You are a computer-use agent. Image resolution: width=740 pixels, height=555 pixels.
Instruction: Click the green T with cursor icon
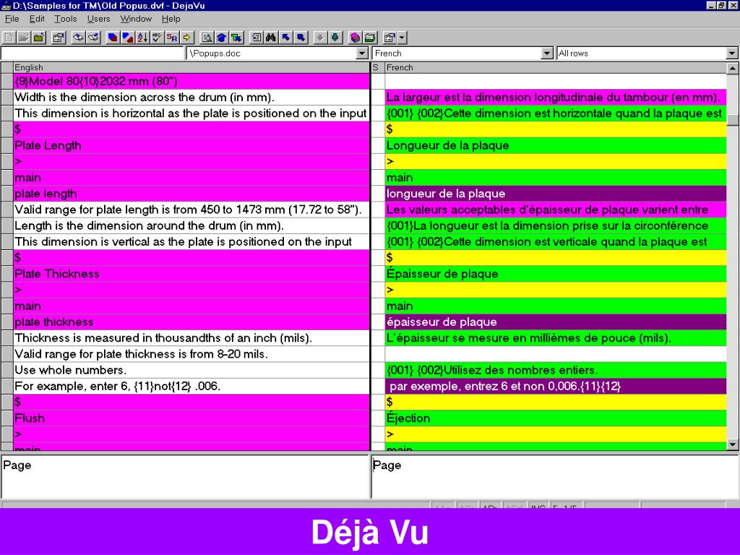pos(236,38)
